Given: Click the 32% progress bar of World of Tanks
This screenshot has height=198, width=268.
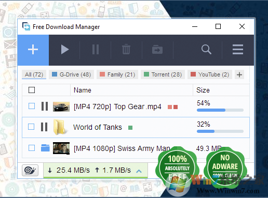Looking at the screenshot, I should (220, 131).
